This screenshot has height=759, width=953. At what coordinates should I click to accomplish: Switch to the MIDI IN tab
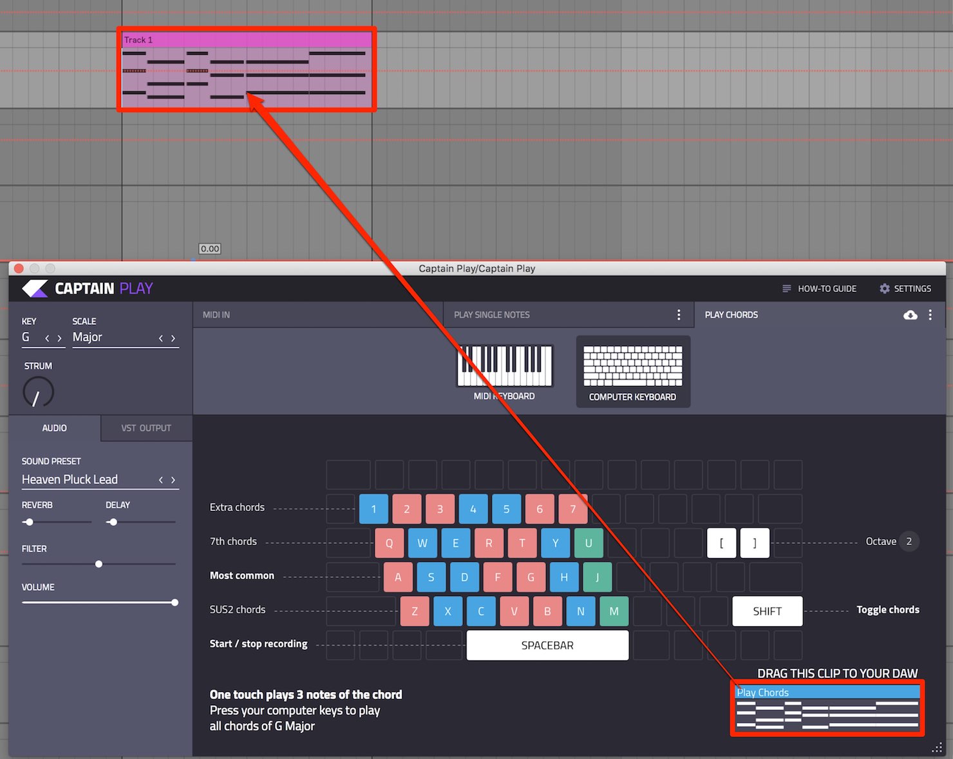318,315
